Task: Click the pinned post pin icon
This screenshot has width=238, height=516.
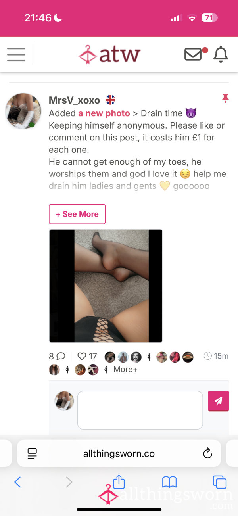Action: [x=225, y=98]
